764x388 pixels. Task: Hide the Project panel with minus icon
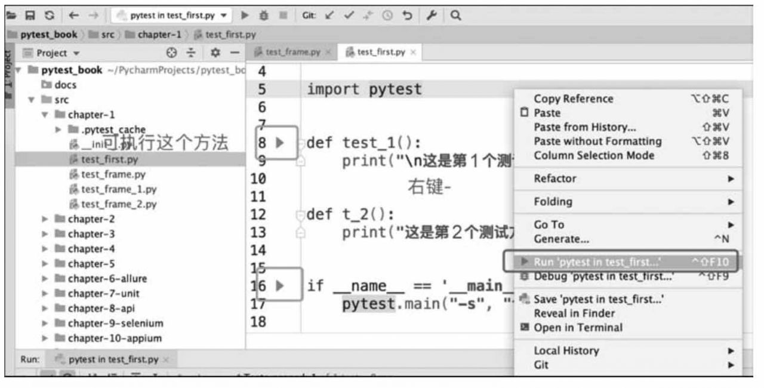(x=233, y=53)
